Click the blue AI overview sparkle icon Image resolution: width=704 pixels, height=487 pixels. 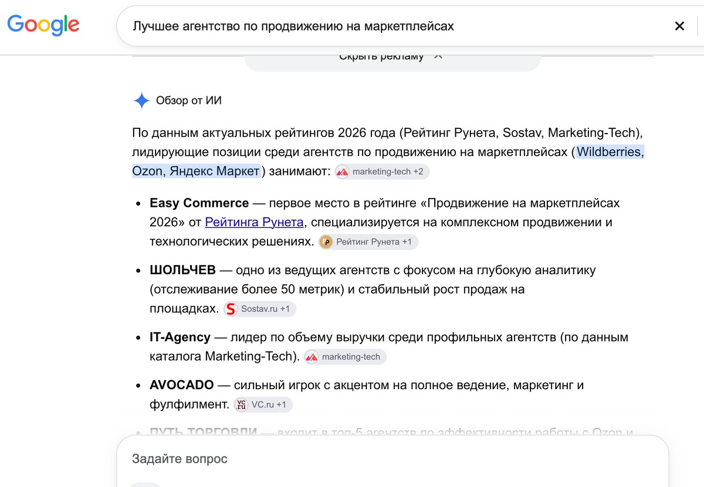tap(141, 101)
